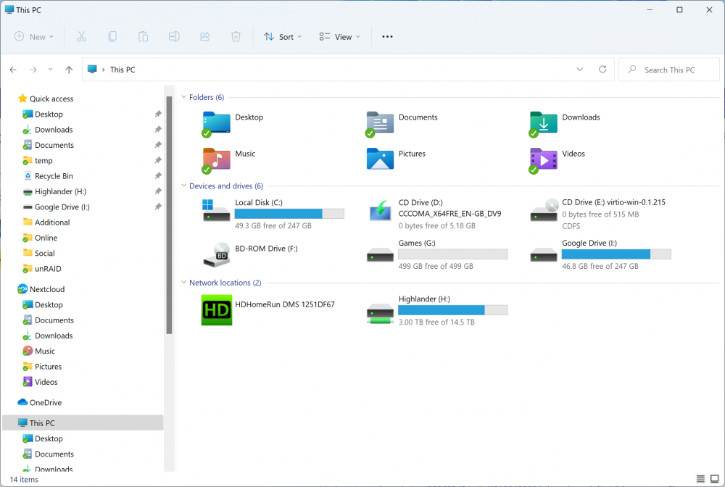Select the BD-ROM Drive (F:) icon
The height and width of the screenshot is (487, 725).
coord(216,254)
